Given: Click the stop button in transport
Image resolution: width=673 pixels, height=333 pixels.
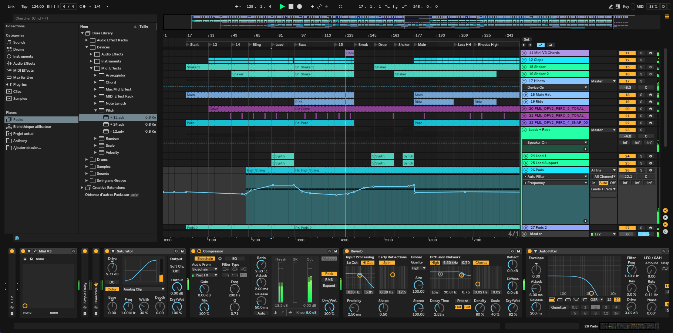Looking at the screenshot, I should point(291,6).
